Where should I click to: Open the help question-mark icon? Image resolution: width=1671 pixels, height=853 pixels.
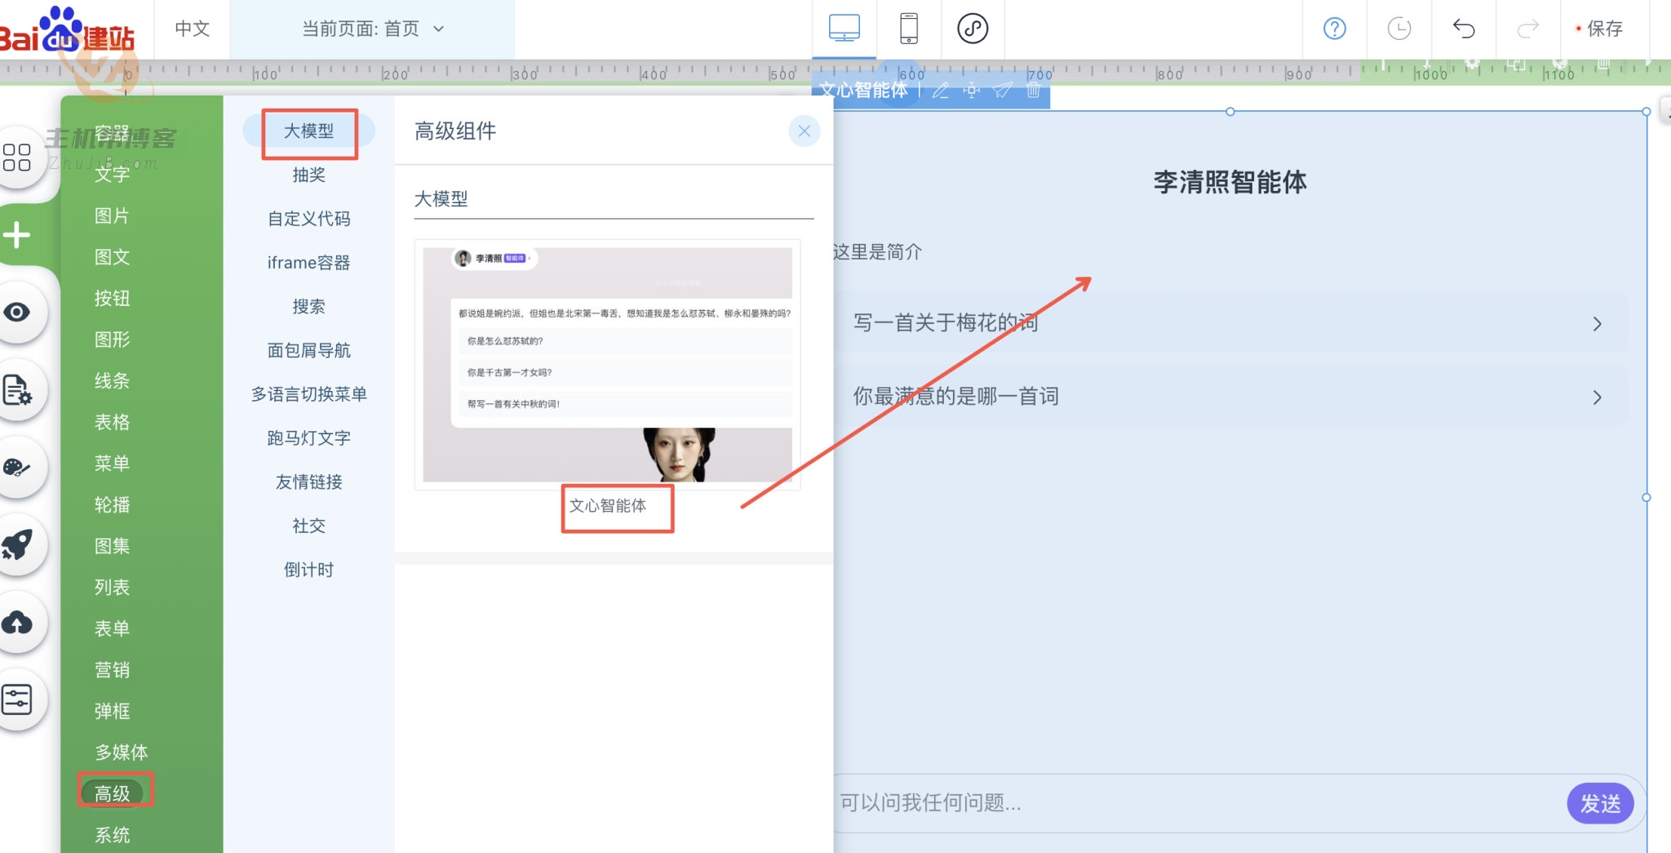click(x=1335, y=29)
